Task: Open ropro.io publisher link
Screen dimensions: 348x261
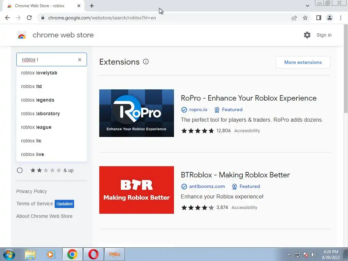Action: tap(198, 110)
